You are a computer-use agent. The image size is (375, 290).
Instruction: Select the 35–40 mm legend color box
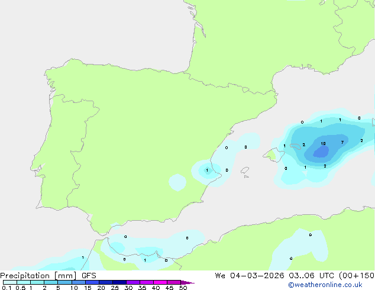pyautogui.click(x=147, y=282)
